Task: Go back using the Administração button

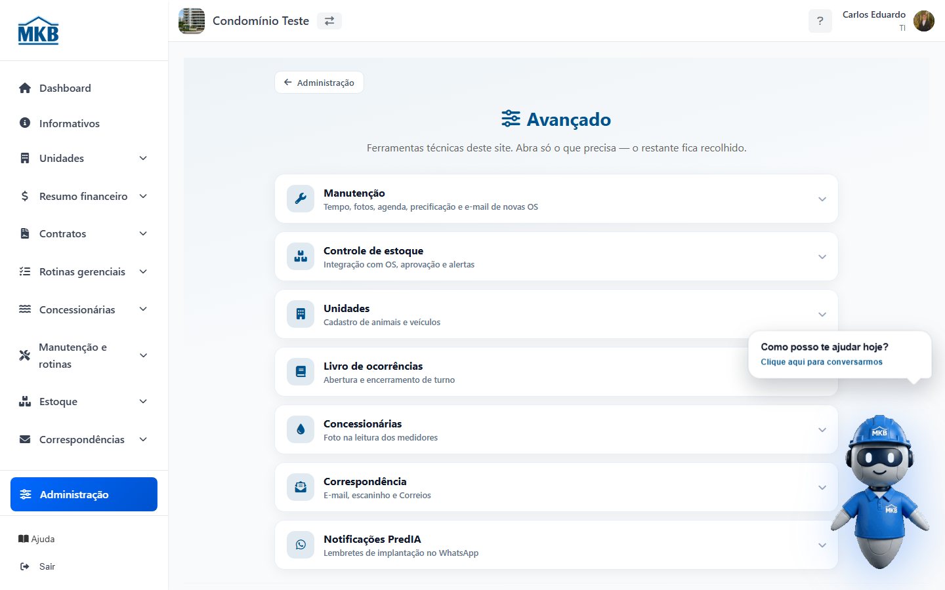Action: pyautogui.click(x=319, y=83)
